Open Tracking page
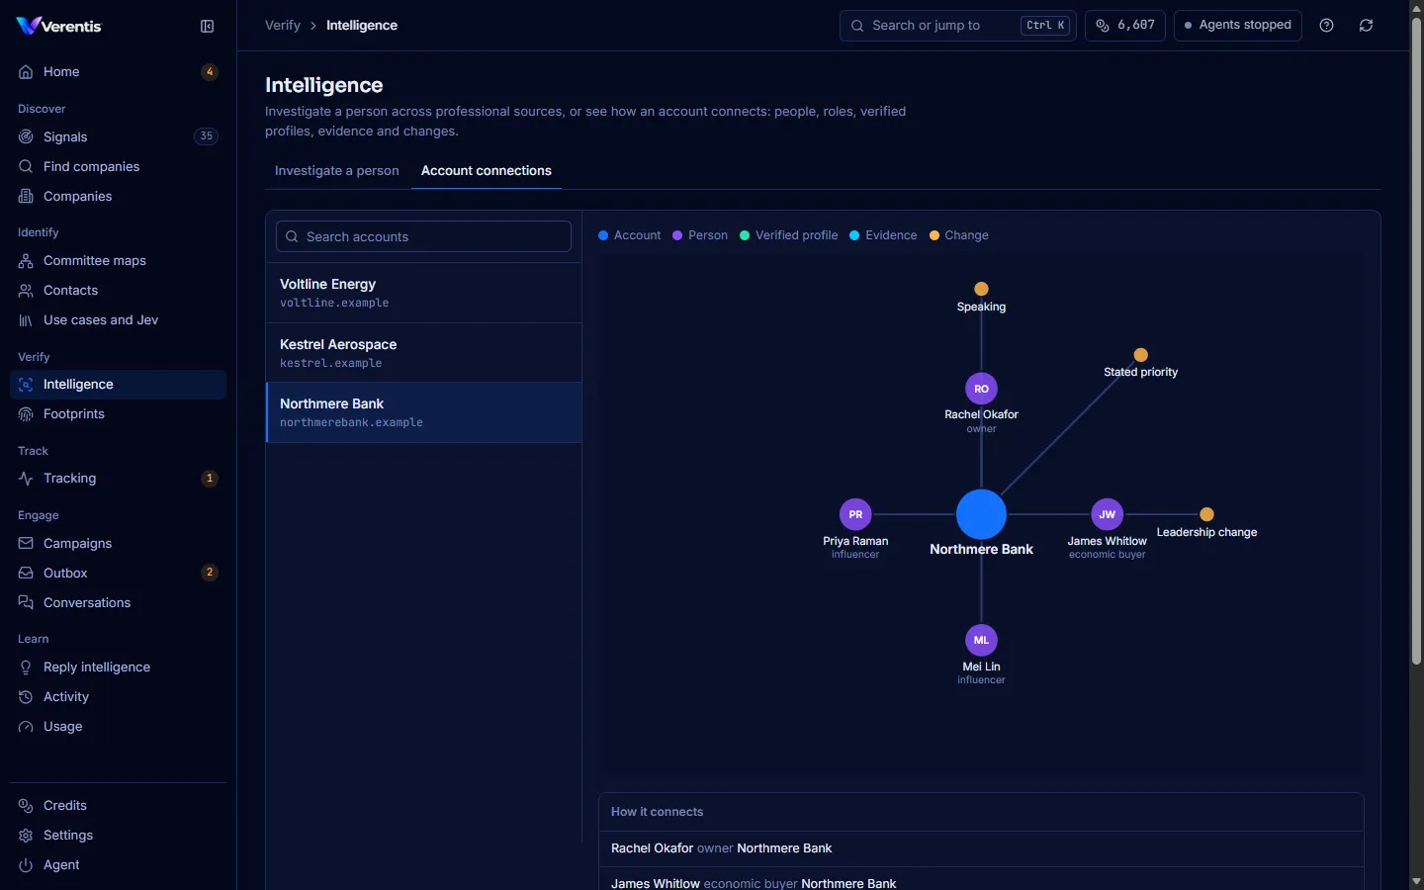The height and width of the screenshot is (890, 1424). [x=118, y=478]
